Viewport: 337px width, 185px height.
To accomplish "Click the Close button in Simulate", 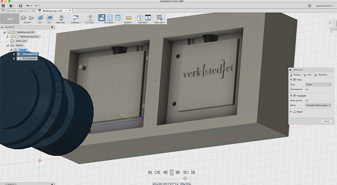I will (x=326, y=121).
